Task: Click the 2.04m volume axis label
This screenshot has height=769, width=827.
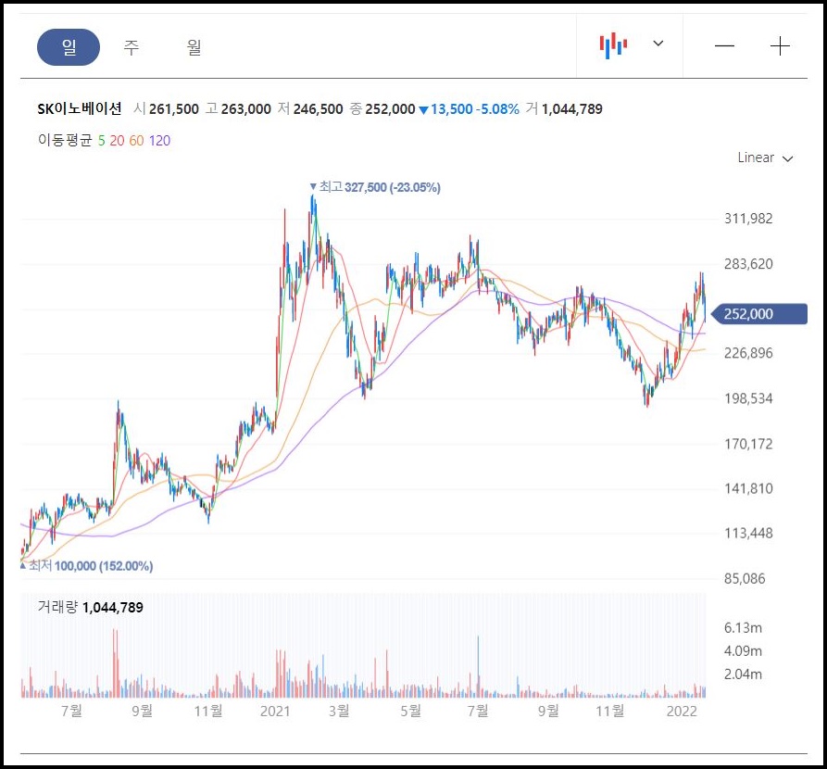Action: coord(743,674)
